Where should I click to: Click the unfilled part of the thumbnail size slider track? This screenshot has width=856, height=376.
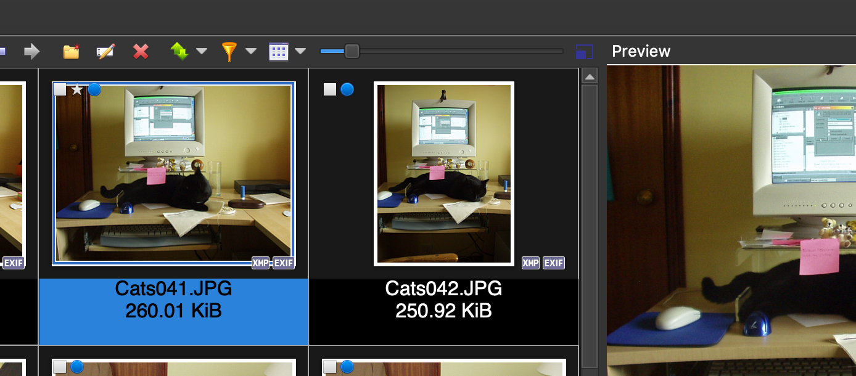[x=461, y=51]
